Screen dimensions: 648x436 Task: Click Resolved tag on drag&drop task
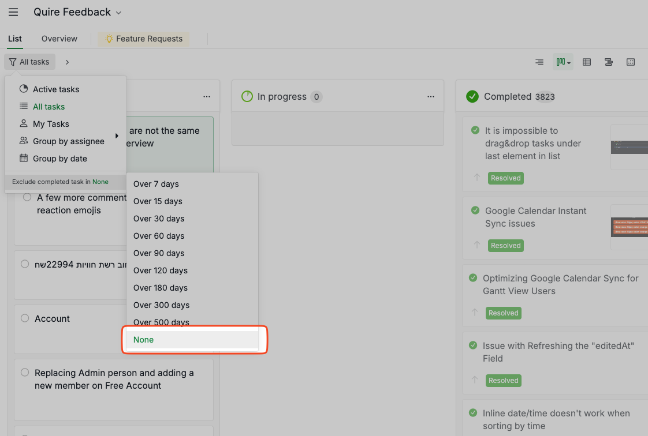(506, 178)
